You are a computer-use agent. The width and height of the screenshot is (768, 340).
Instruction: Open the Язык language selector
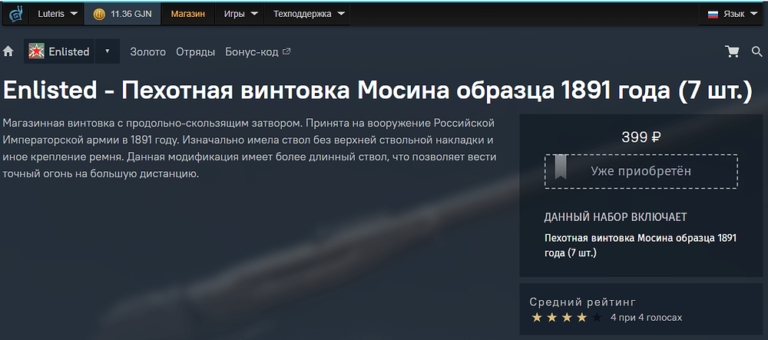pyautogui.click(x=733, y=14)
